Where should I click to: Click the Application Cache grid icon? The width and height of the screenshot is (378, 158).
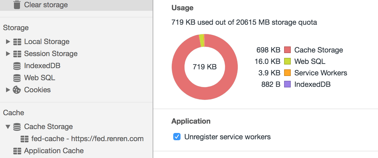(x=17, y=151)
